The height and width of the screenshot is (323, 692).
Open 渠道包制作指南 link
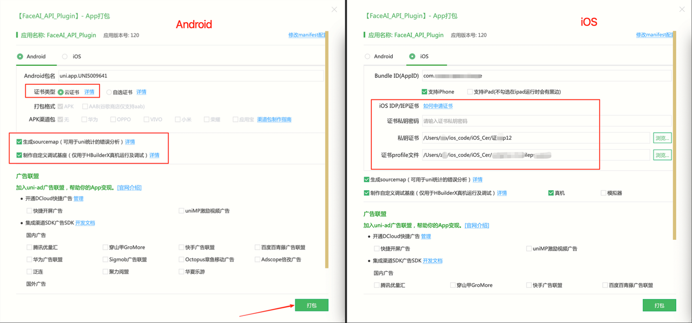(x=274, y=119)
